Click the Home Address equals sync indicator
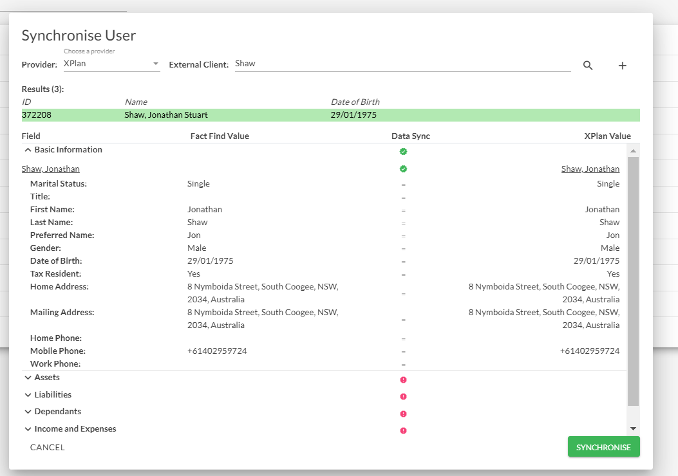 pyautogui.click(x=403, y=294)
